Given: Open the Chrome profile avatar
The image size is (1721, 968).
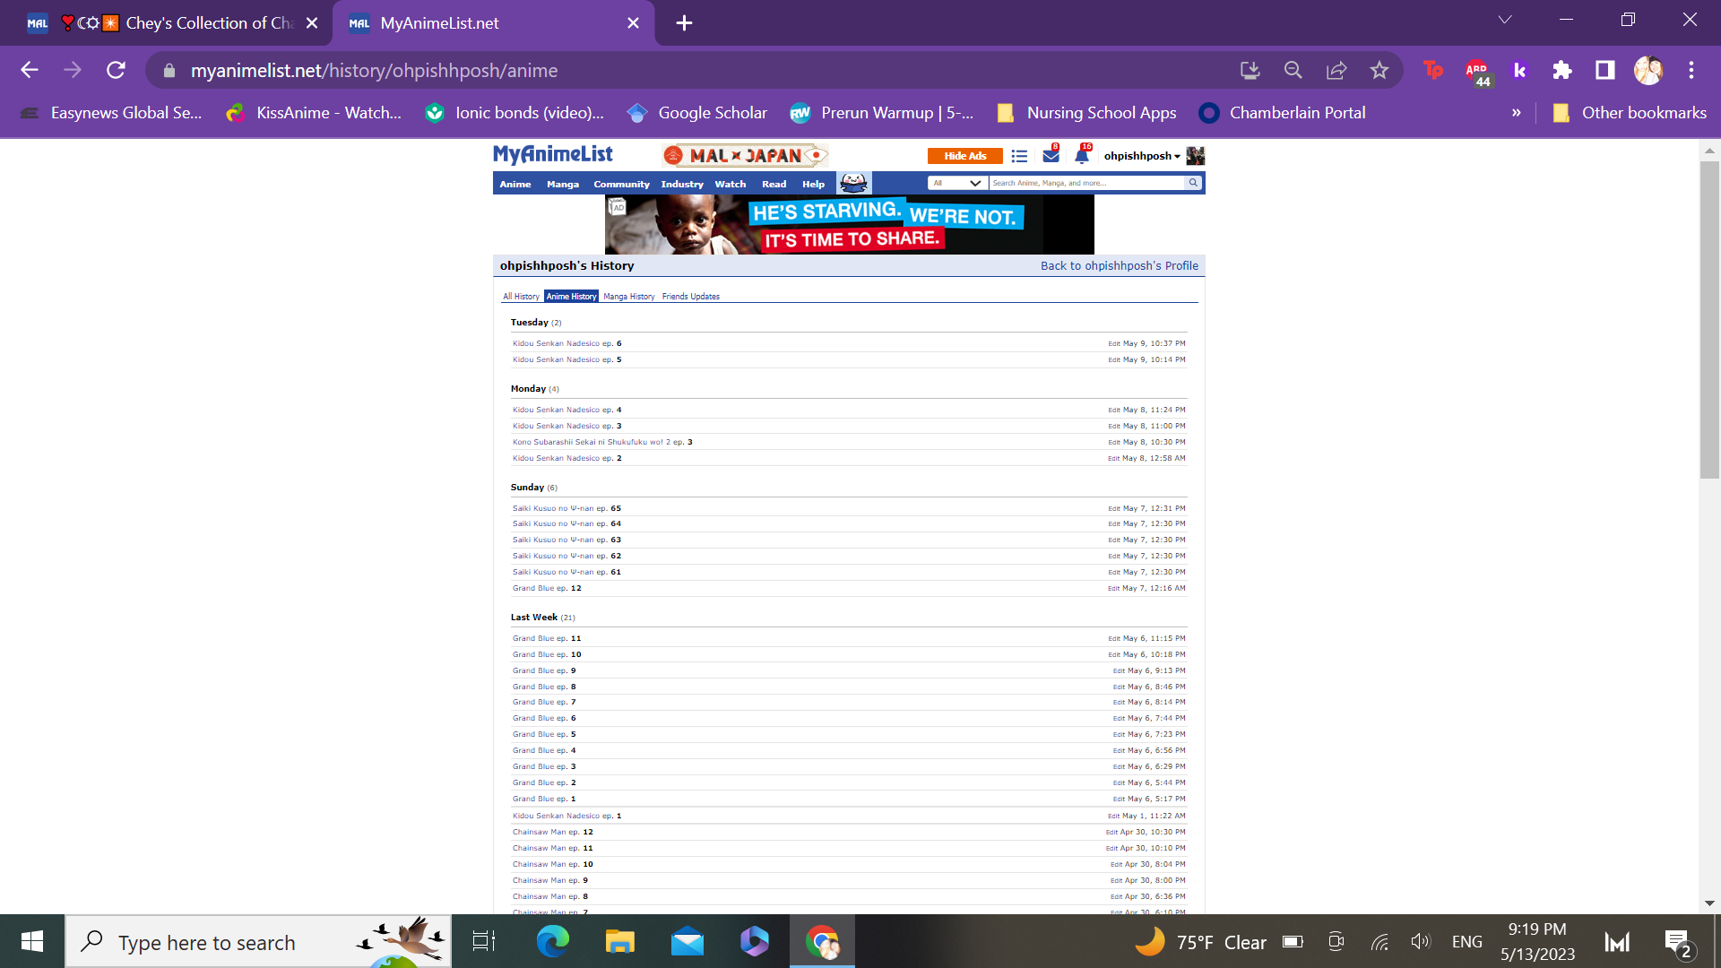Looking at the screenshot, I should click(x=1648, y=70).
